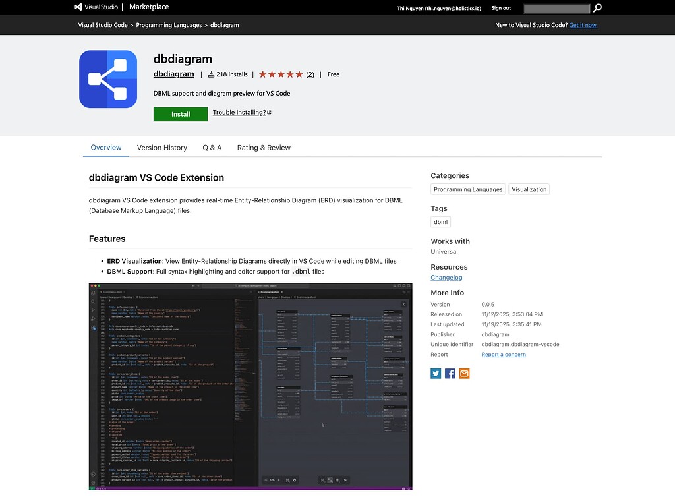Click the search input field
Image resolution: width=675 pixels, height=501 pixels.
[556, 8]
